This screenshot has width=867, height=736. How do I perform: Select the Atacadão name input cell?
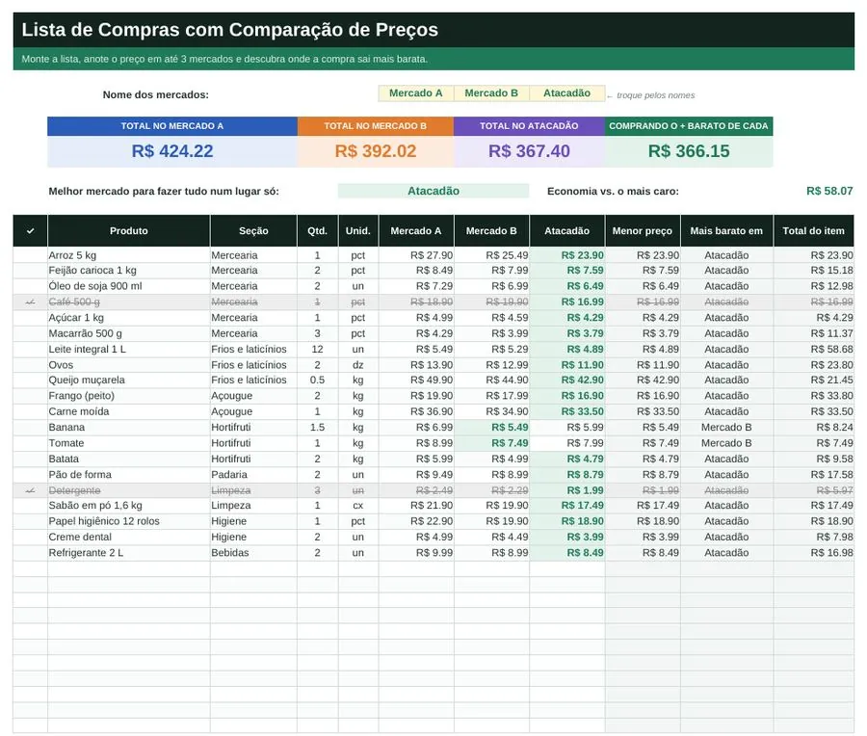pyautogui.click(x=566, y=93)
